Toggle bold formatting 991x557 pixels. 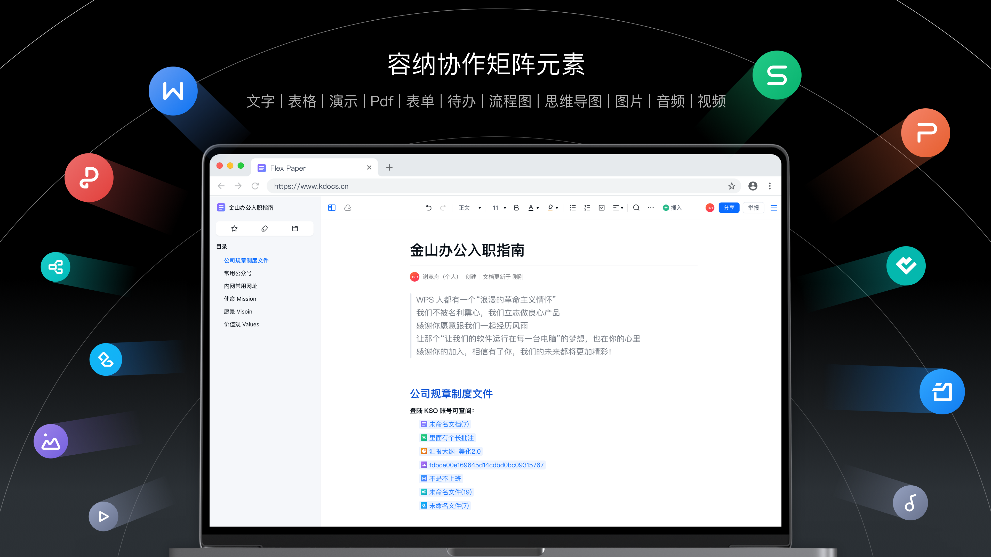(516, 208)
